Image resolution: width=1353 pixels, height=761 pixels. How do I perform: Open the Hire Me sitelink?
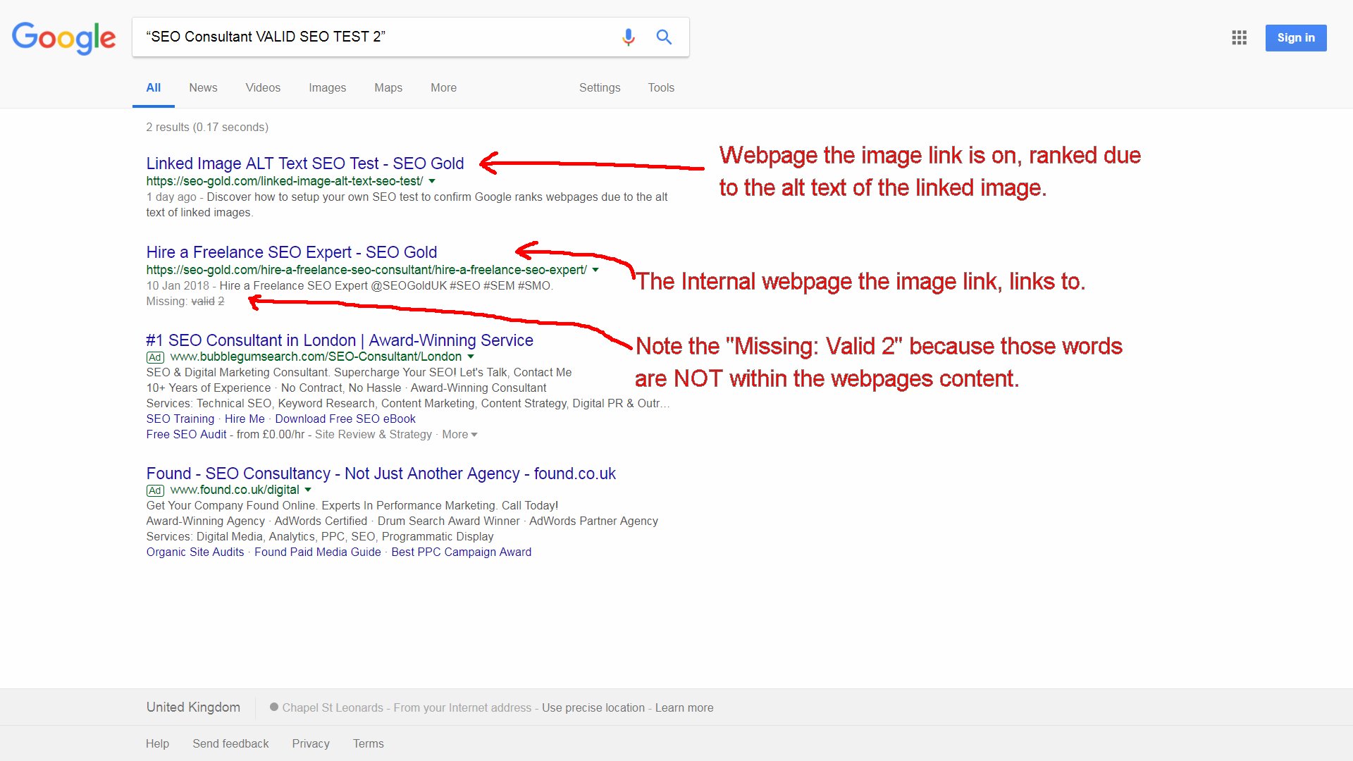tap(245, 419)
